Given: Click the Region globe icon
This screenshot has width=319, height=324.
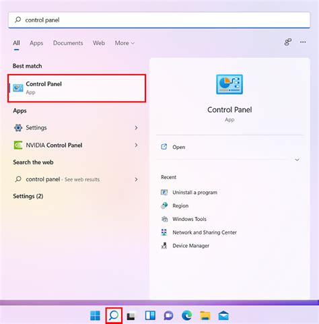Looking at the screenshot, I should (x=164, y=205).
